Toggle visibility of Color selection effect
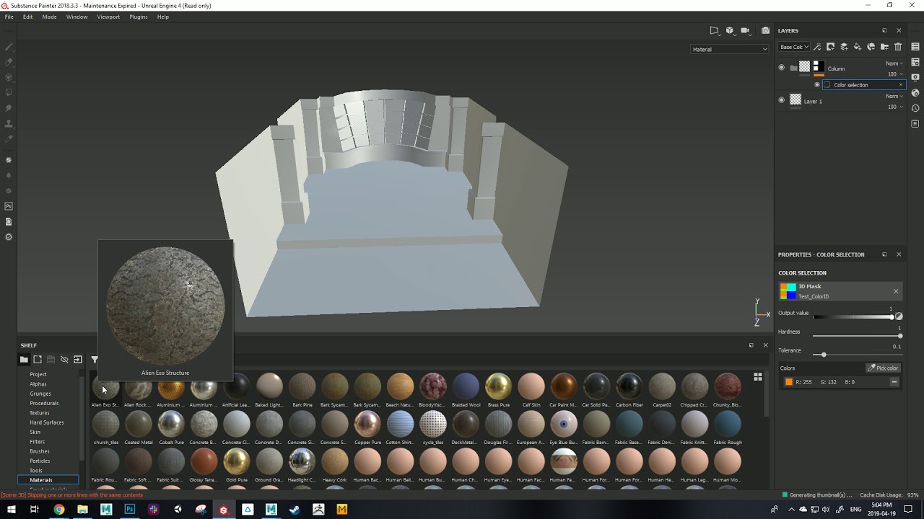 pos(817,85)
